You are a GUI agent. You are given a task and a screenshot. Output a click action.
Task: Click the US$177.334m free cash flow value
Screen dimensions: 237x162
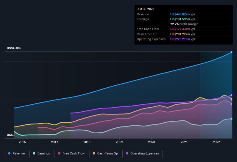point(180,29)
